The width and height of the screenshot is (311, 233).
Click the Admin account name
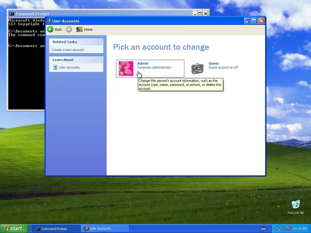pos(143,63)
